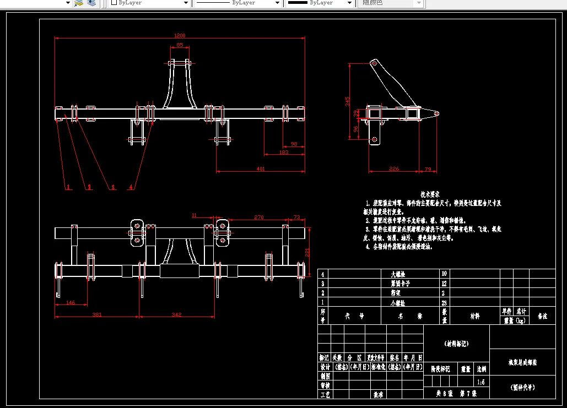
Task: Select the 73 dimension text
Action: pyautogui.click(x=296, y=217)
